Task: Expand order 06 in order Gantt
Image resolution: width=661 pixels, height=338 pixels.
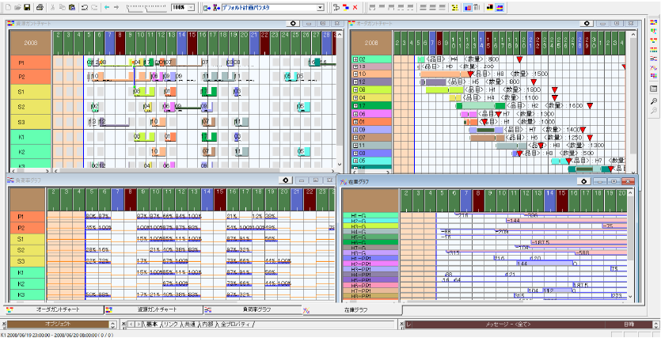Action: point(355,114)
